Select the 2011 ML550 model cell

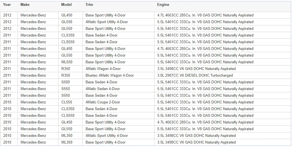click(x=71, y=62)
